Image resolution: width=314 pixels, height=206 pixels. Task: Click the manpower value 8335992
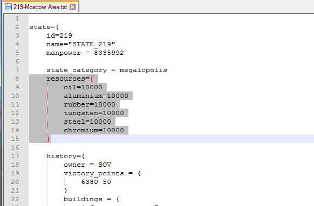pyautogui.click(x=109, y=53)
